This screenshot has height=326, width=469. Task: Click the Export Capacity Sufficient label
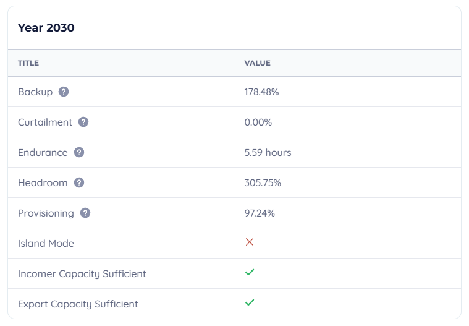click(78, 304)
